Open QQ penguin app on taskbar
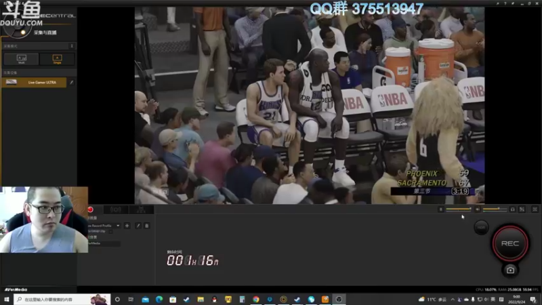This screenshot has width=542, height=305. pos(214,300)
